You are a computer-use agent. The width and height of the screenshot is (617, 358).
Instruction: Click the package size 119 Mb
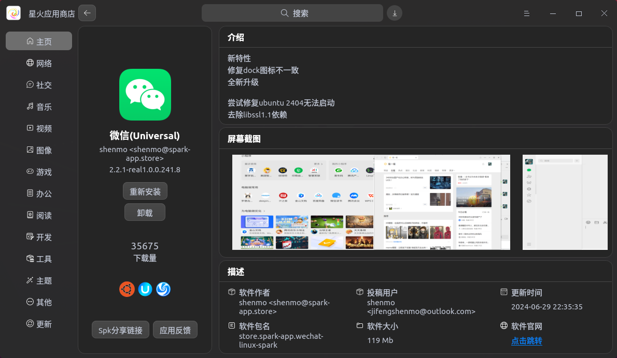click(380, 340)
